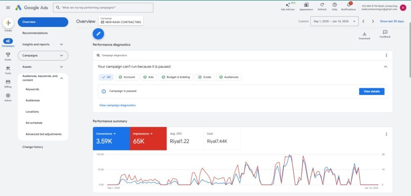Click the View details button
Viewport: 411px width, 196px height.
point(371,91)
